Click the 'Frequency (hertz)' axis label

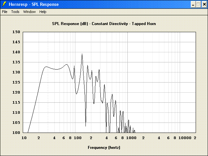tap(104, 148)
